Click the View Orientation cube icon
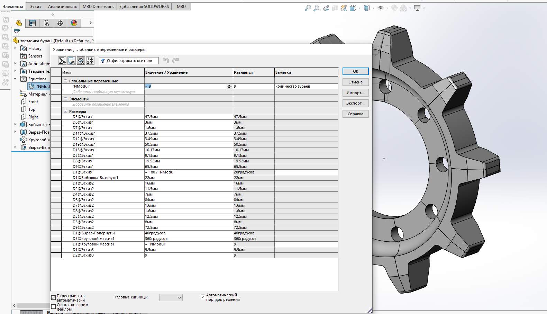The height and width of the screenshot is (314, 547). click(x=353, y=8)
